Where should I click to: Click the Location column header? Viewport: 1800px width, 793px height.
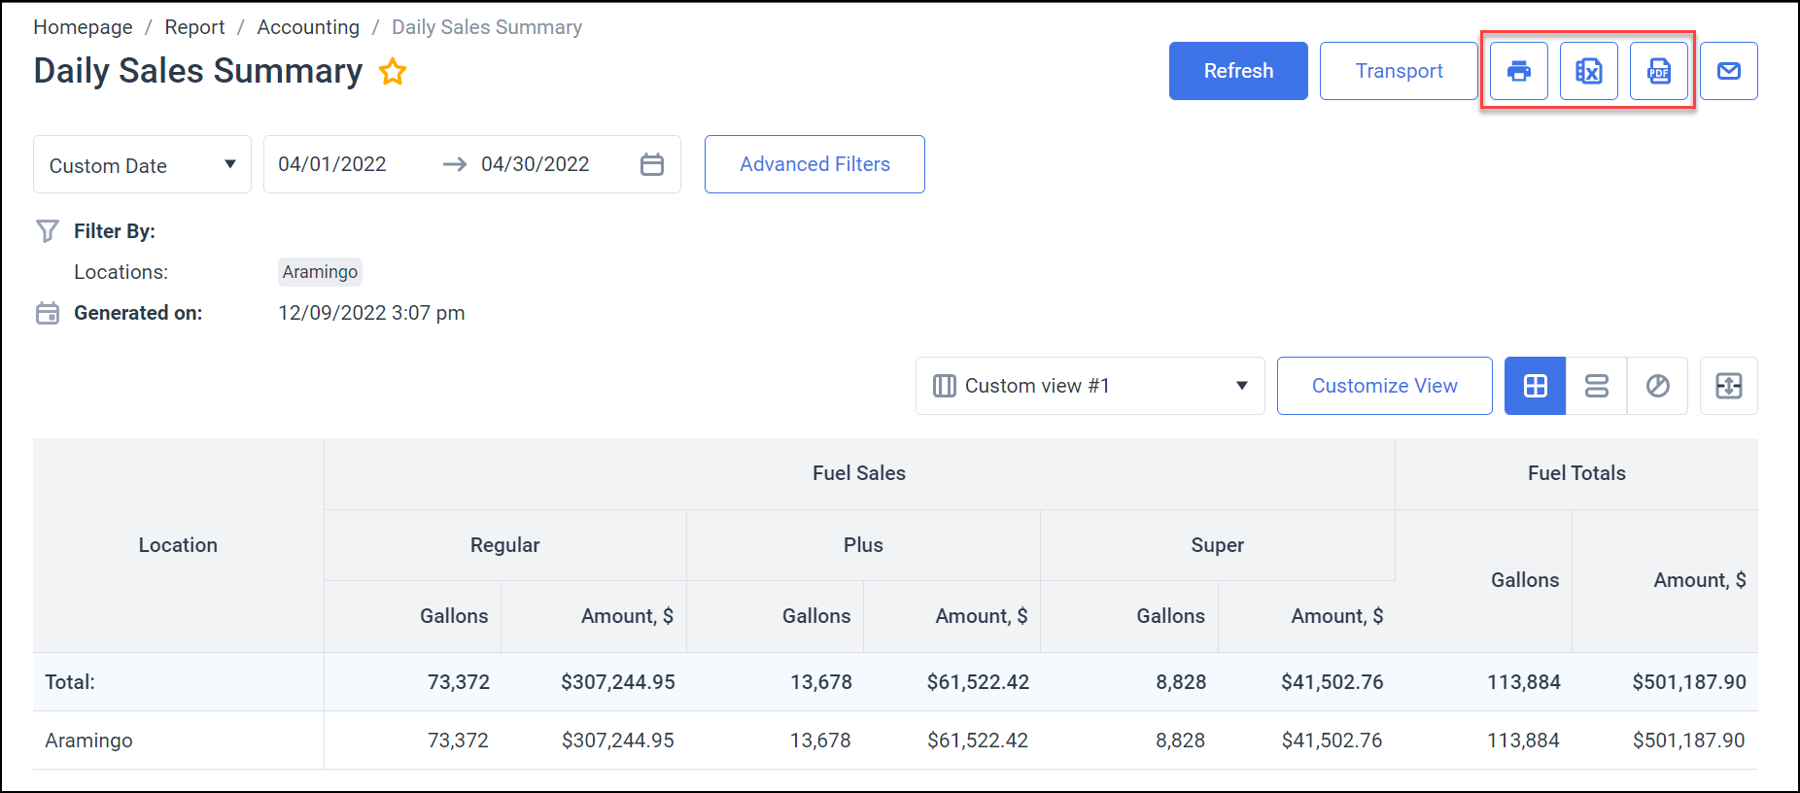pos(178,545)
